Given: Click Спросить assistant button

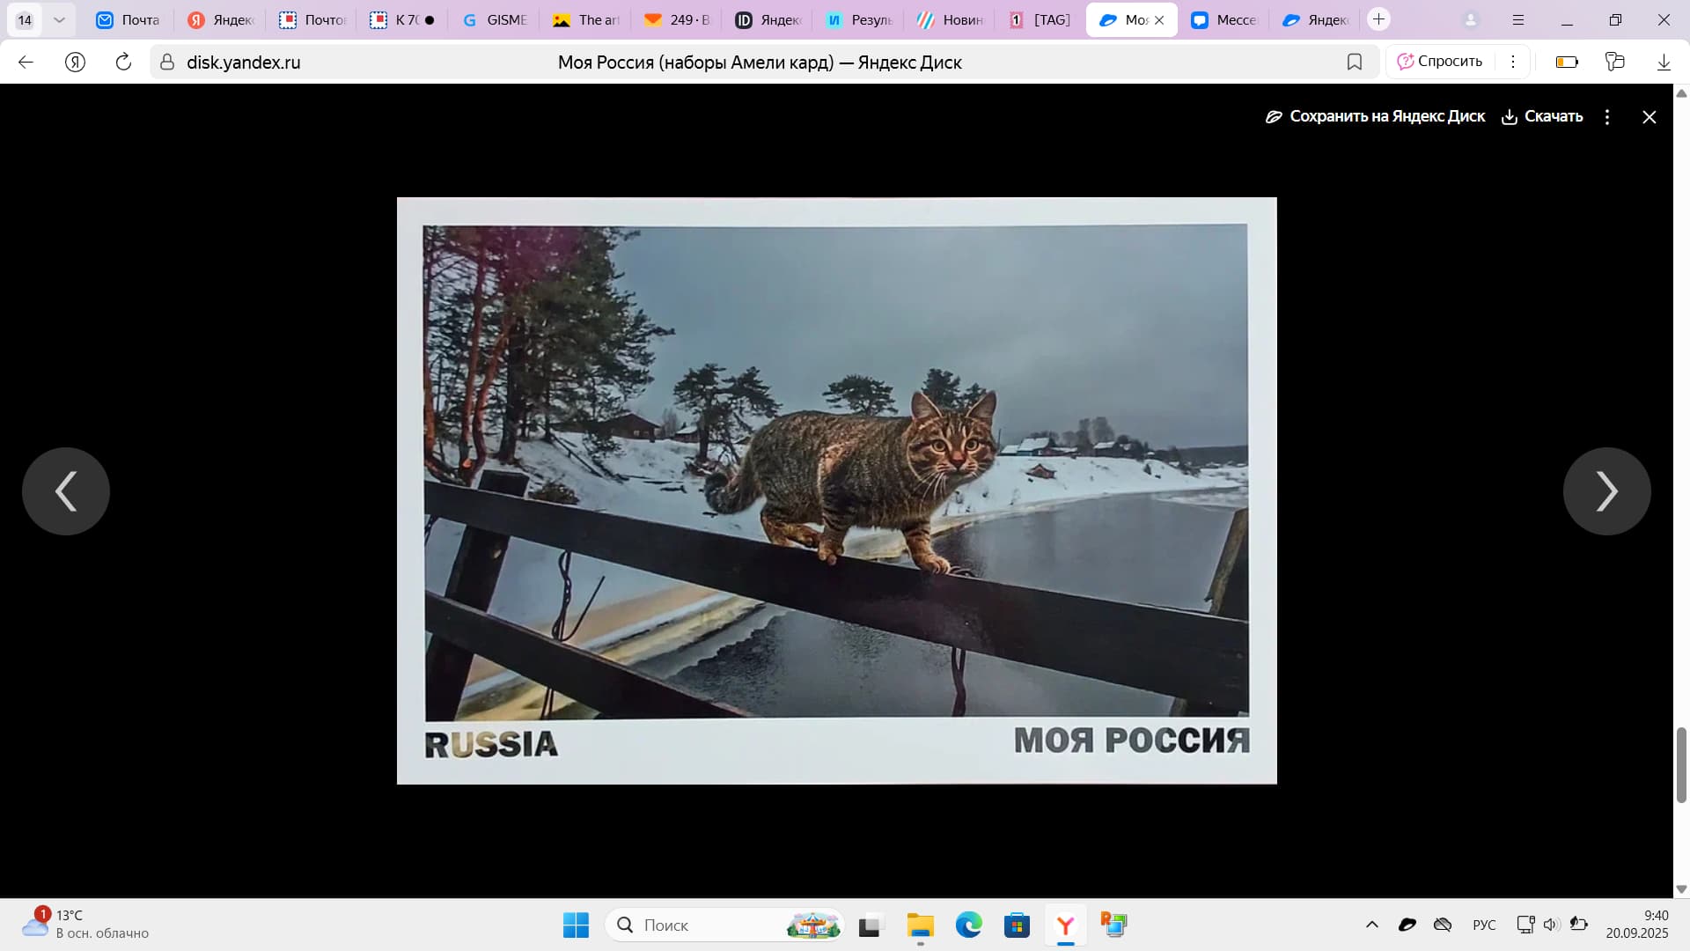Looking at the screenshot, I should click(1440, 62).
